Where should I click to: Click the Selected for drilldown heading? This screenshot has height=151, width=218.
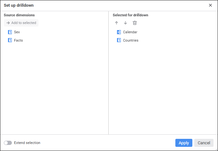click(130, 15)
